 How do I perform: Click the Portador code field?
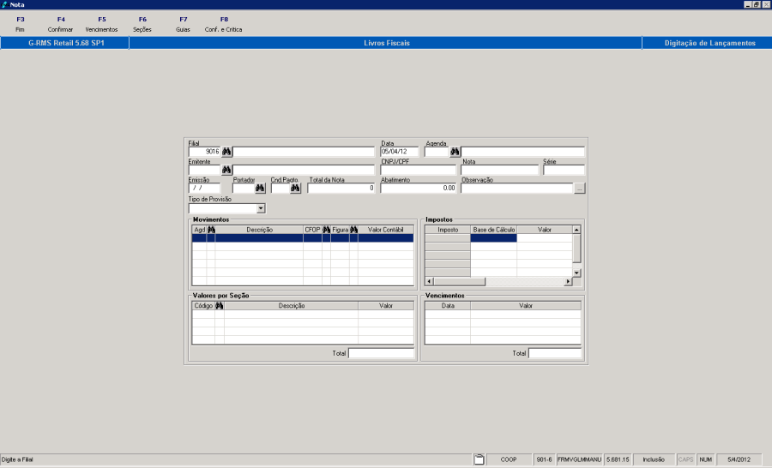coord(244,188)
